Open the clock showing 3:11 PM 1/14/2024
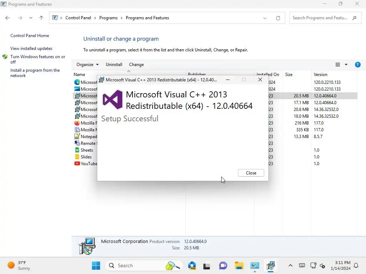The width and height of the screenshot is (366, 274). (x=340, y=265)
